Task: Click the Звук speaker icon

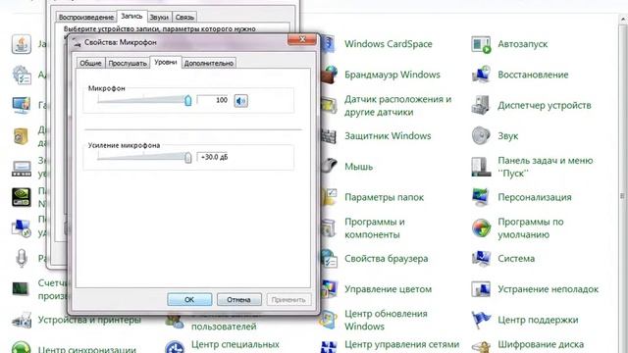Action: 481,136
